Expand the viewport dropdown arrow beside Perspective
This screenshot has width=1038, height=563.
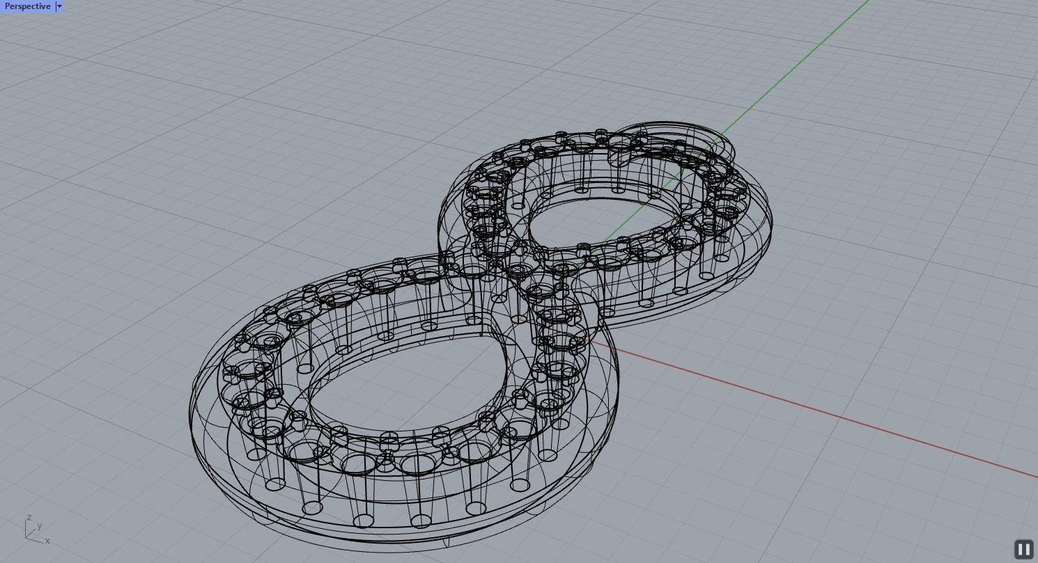(x=59, y=6)
